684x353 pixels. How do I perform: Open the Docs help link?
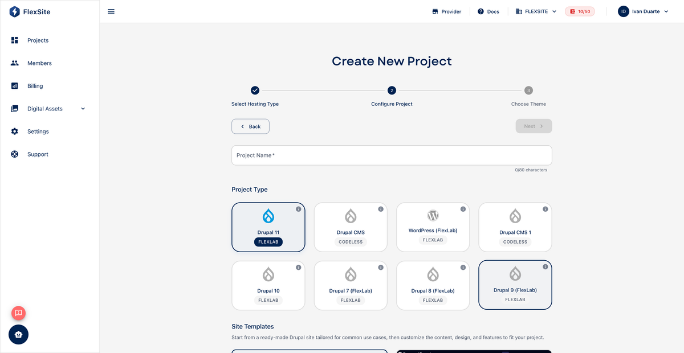click(488, 11)
